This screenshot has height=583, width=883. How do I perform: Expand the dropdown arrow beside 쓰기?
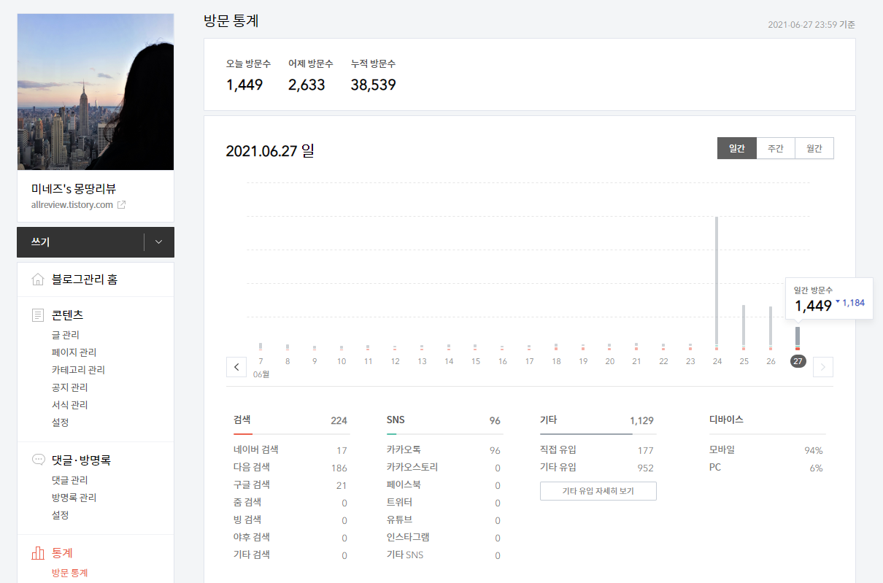158,242
